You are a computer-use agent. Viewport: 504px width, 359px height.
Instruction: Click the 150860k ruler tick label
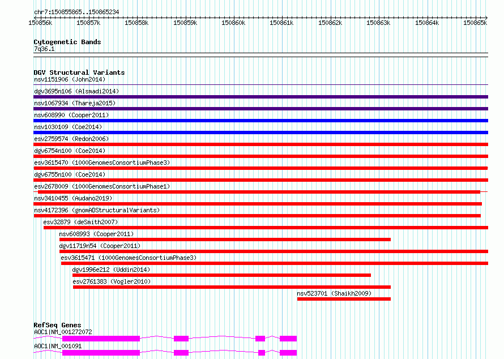point(233,23)
